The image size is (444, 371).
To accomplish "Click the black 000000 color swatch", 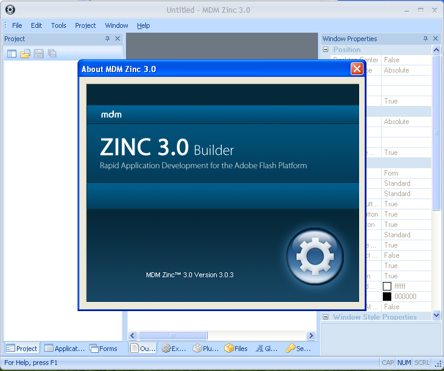I will click(x=387, y=297).
